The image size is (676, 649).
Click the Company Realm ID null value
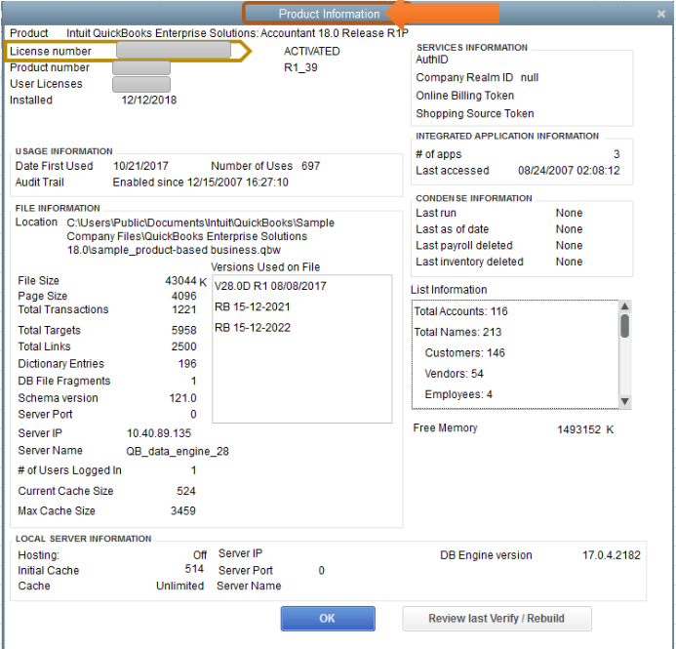(x=530, y=77)
